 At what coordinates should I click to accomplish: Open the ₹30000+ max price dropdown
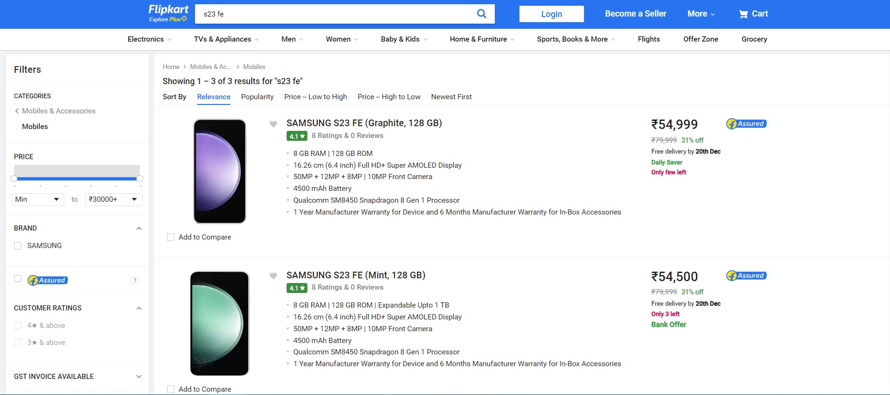click(x=114, y=199)
